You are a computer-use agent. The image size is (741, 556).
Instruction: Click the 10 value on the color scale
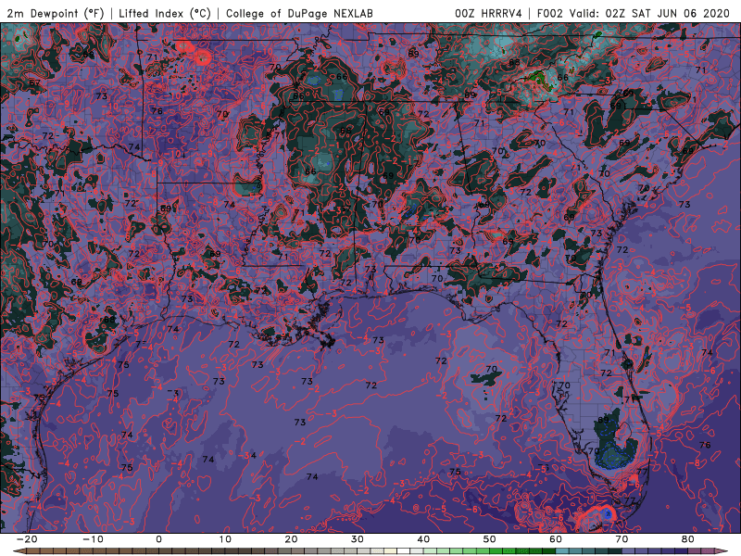pos(225,539)
